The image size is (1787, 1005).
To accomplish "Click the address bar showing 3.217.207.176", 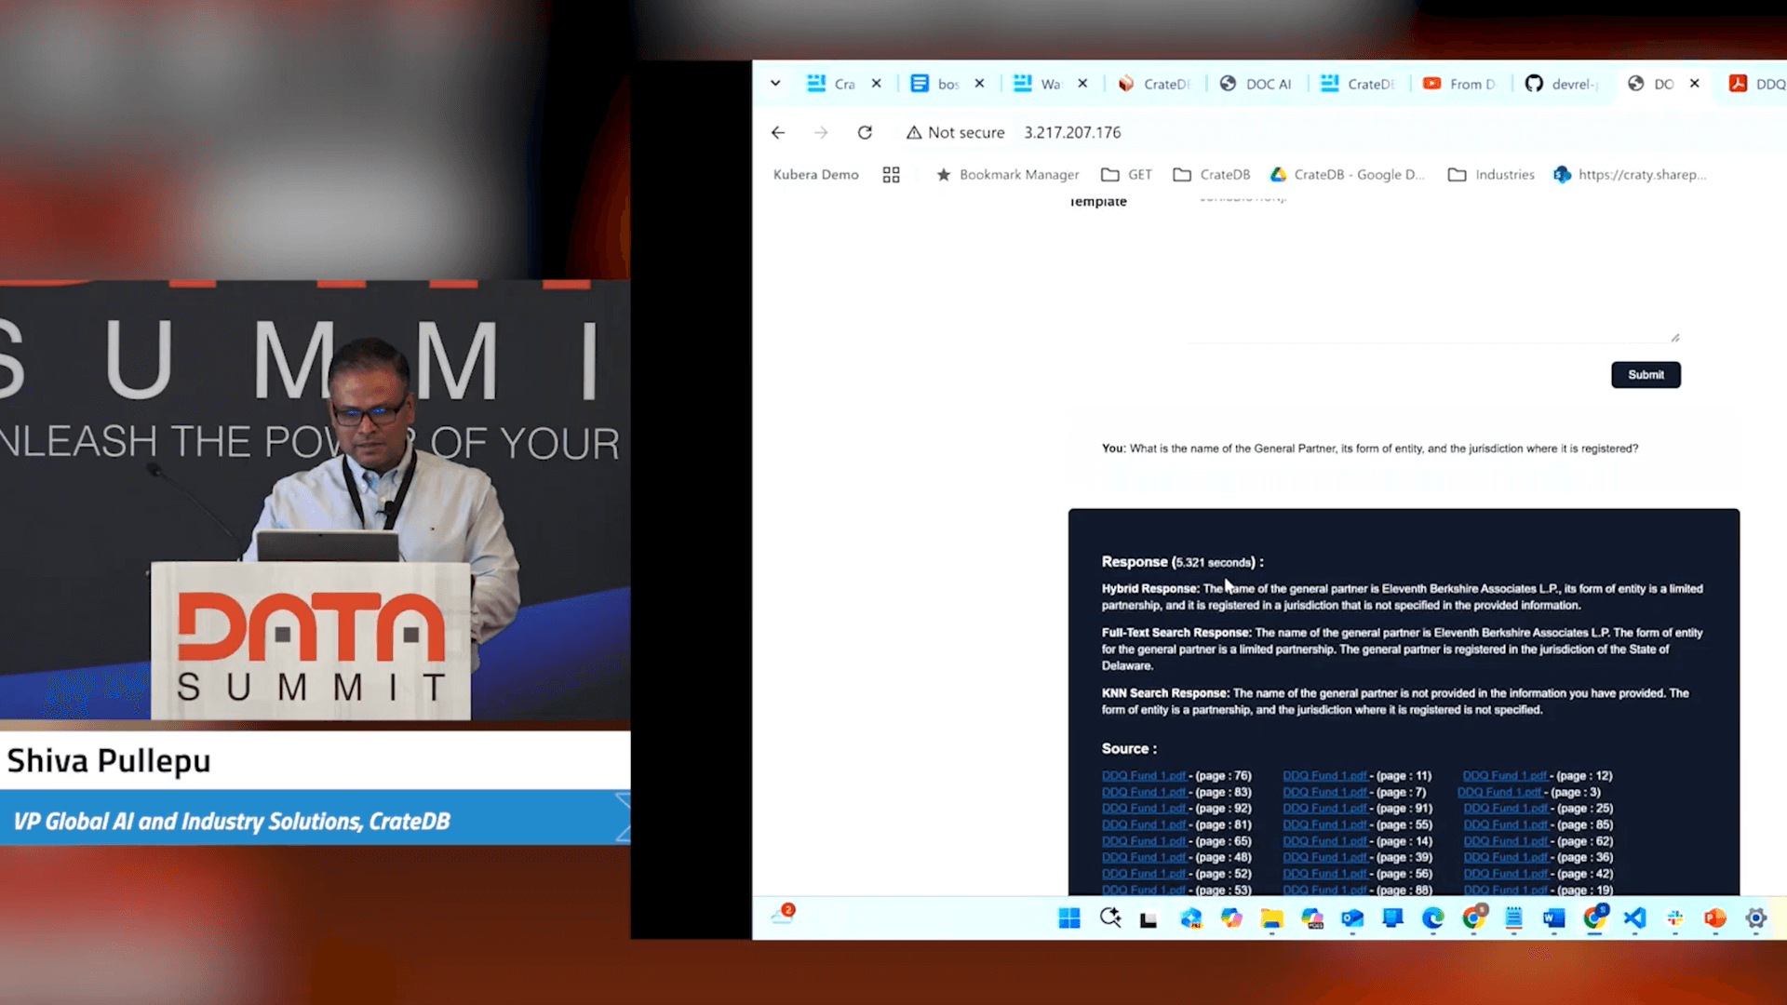I will pos(1072,133).
